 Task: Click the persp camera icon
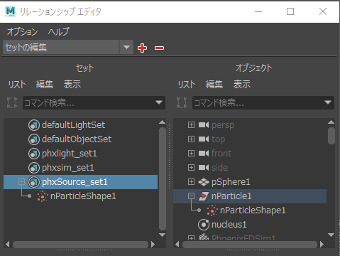point(204,125)
